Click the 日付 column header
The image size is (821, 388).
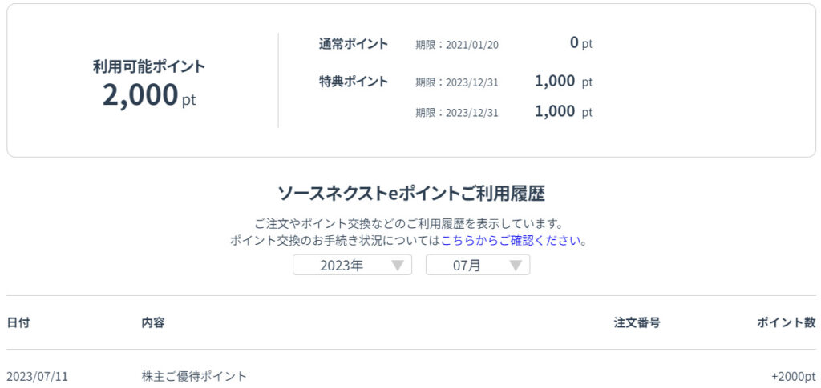18,322
